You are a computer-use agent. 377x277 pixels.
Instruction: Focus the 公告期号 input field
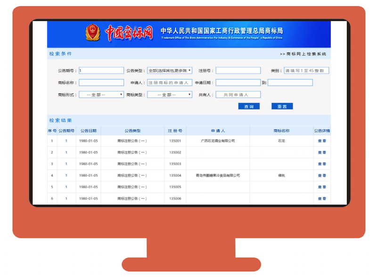tap(101, 71)
